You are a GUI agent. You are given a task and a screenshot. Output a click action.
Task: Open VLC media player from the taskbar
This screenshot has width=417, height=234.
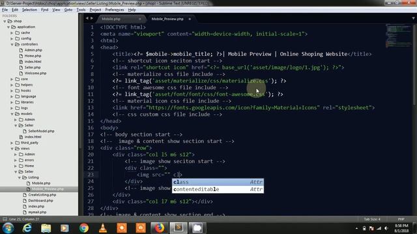tap(103, 228)
